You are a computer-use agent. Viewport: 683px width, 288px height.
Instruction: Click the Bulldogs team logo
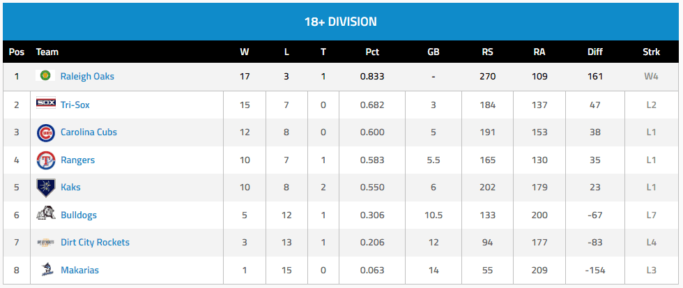[x=45, y=215]
